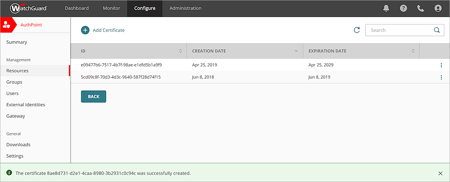The width and height of the screenshot is (450, 182).
Task: Click the search magnifier icon
Action: point(437,30)
